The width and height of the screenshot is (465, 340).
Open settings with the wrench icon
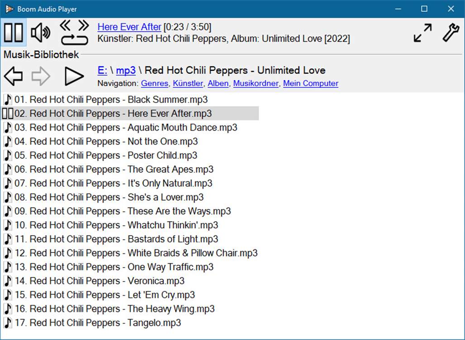451,32
